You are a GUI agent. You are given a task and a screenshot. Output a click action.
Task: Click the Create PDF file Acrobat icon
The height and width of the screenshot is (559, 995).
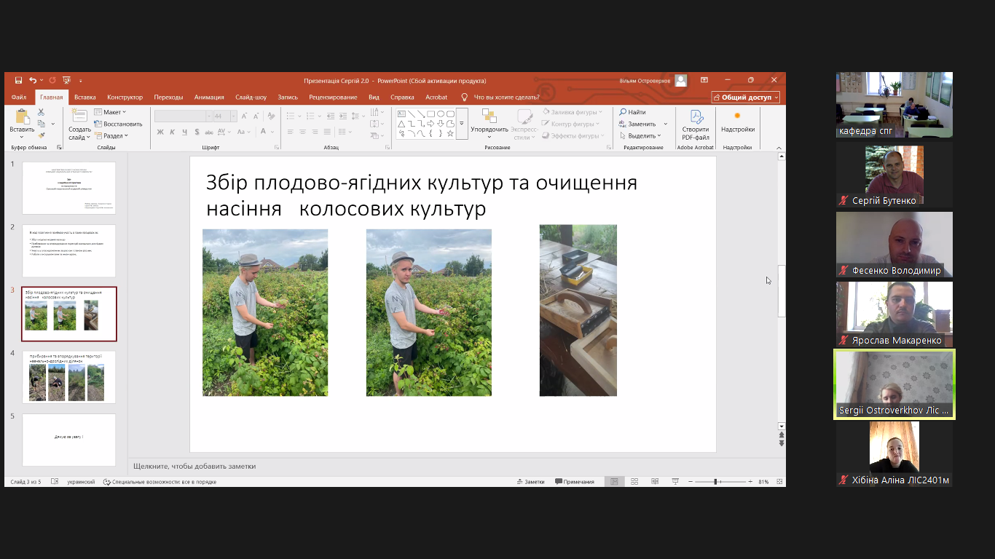tap(696, 117)
